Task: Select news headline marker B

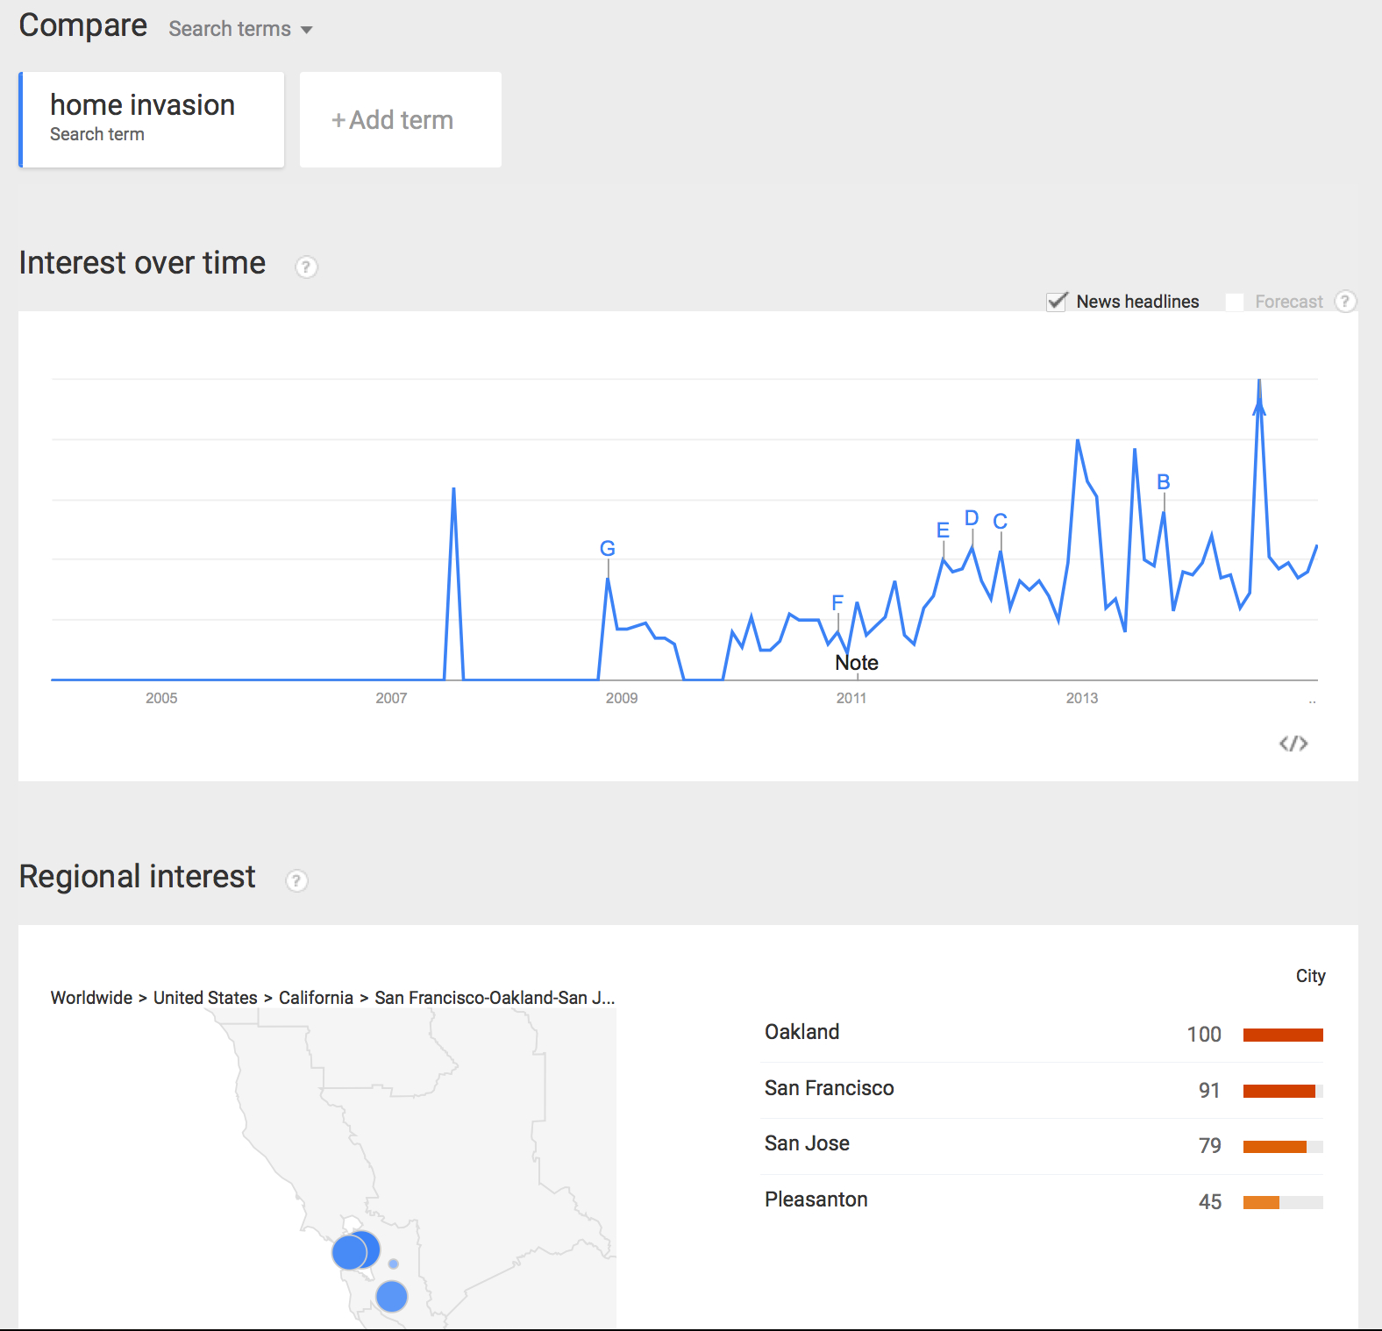Action: pyautogui.click(x=1164, y=482)
